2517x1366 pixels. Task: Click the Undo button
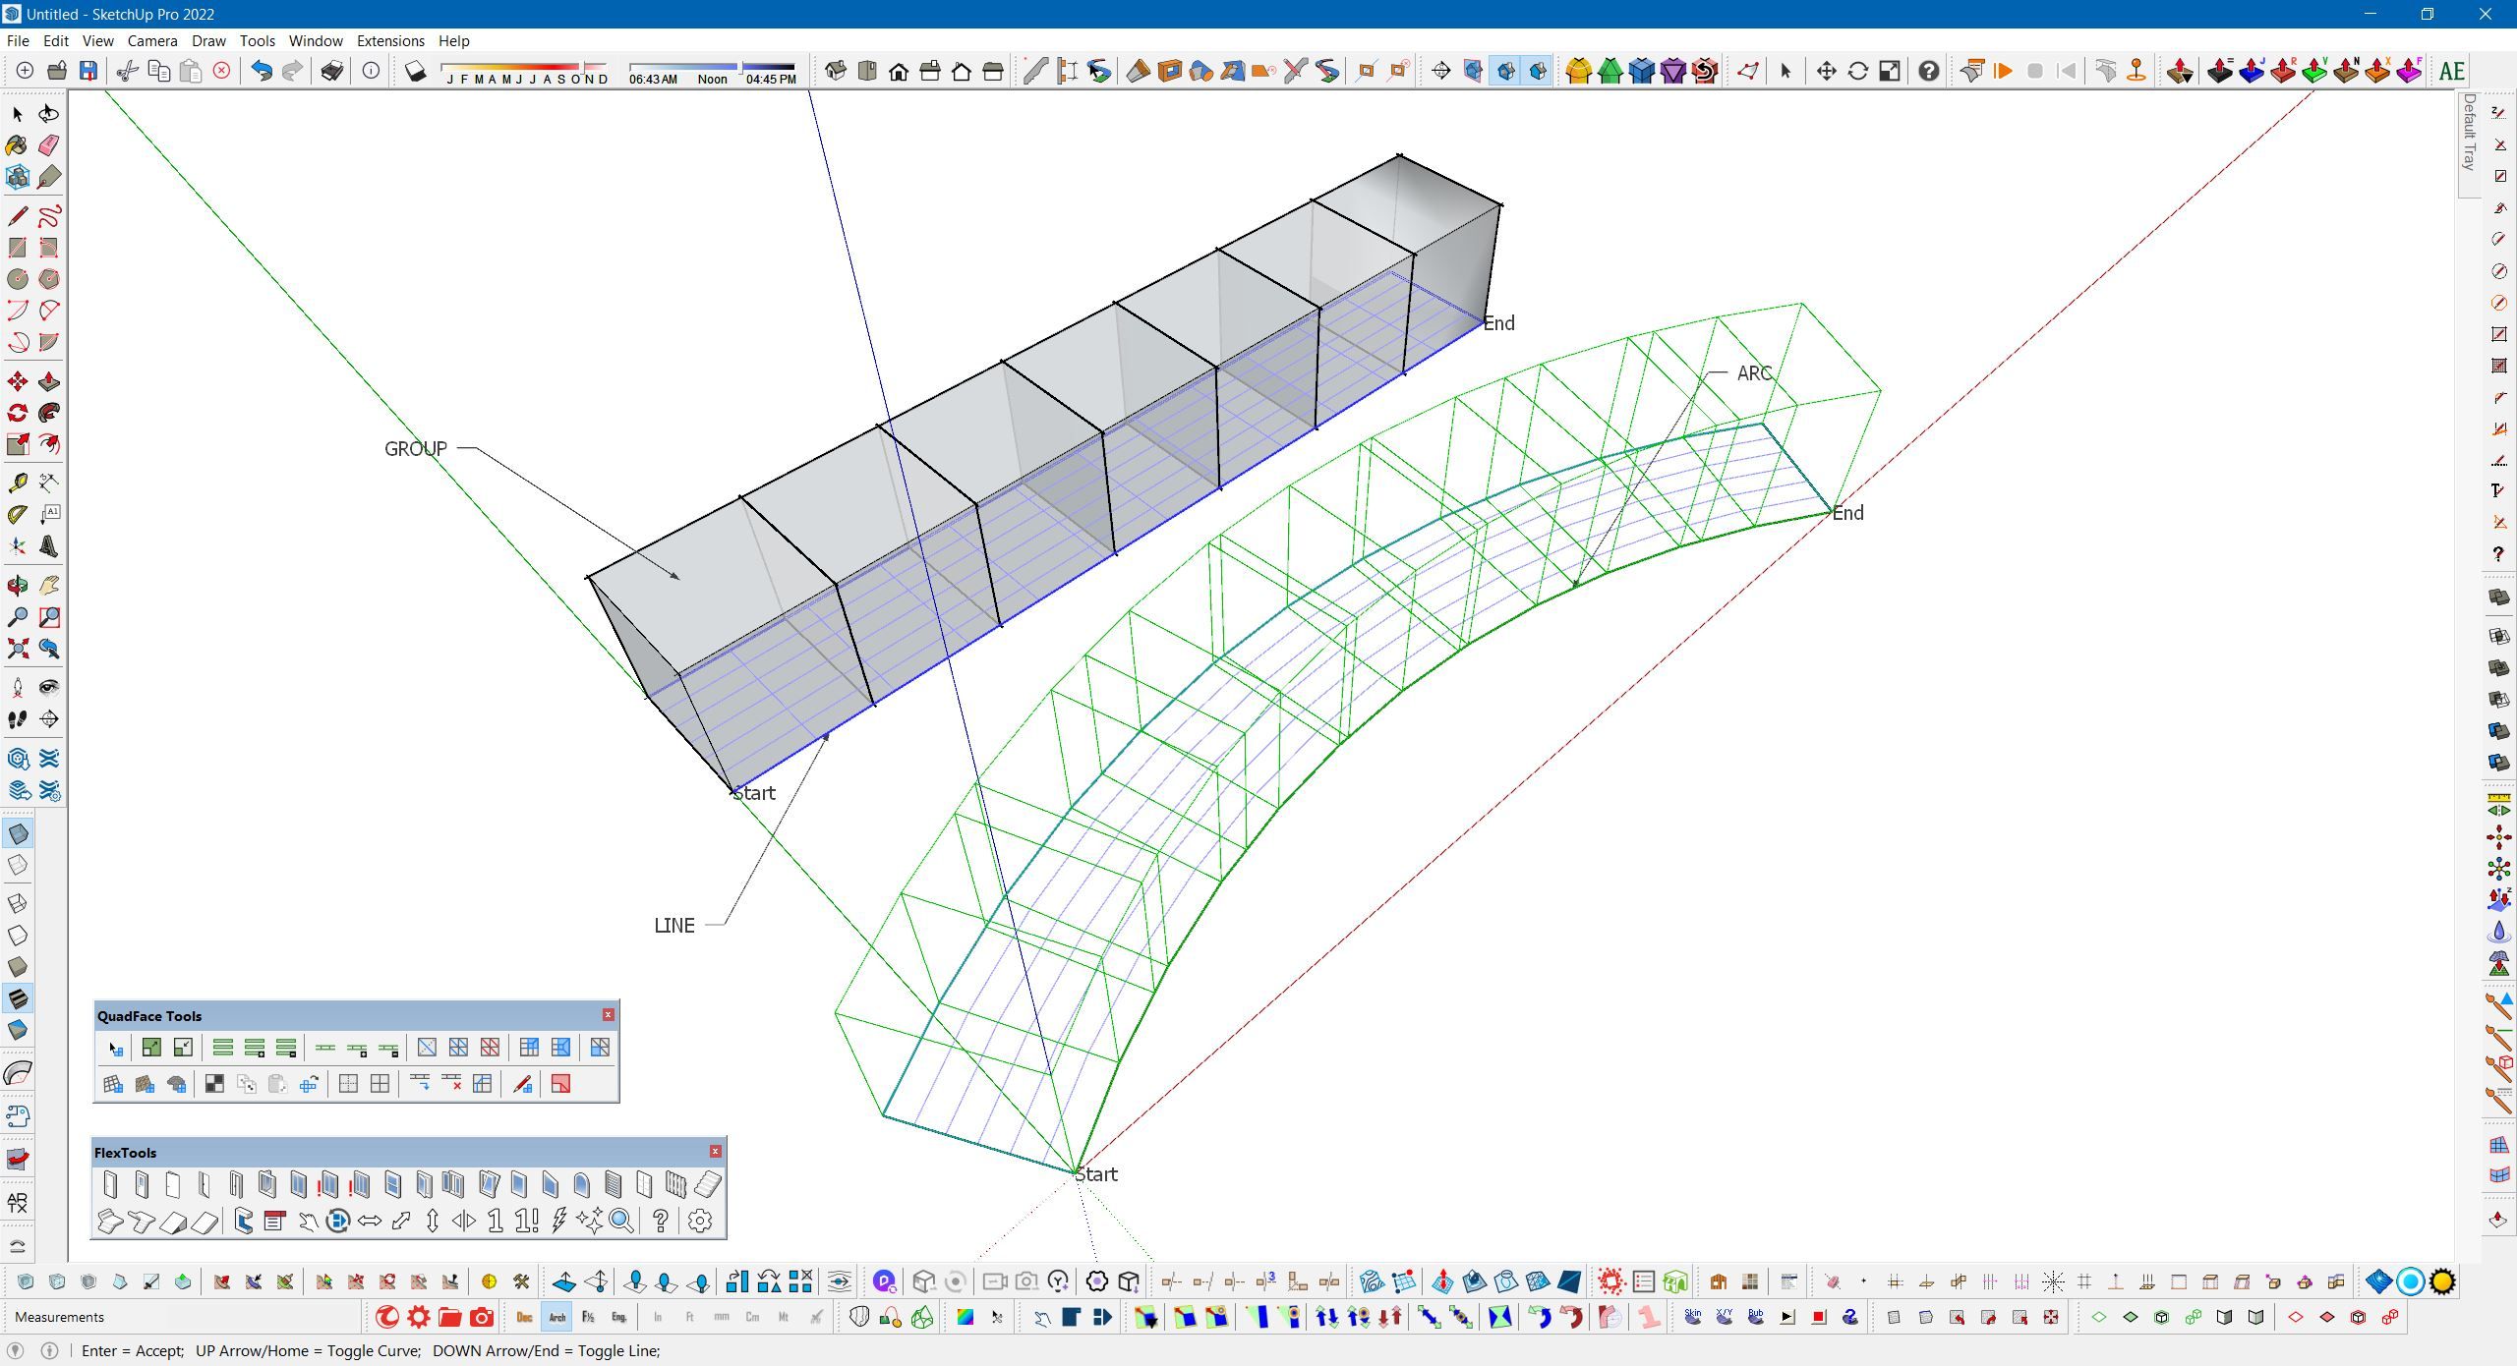(261, 71)
